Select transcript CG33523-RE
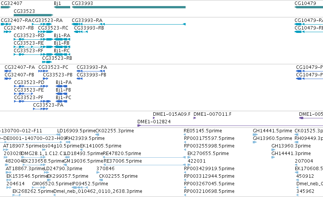Viewport: 323px width, 197px height. [x=33, y=47]
